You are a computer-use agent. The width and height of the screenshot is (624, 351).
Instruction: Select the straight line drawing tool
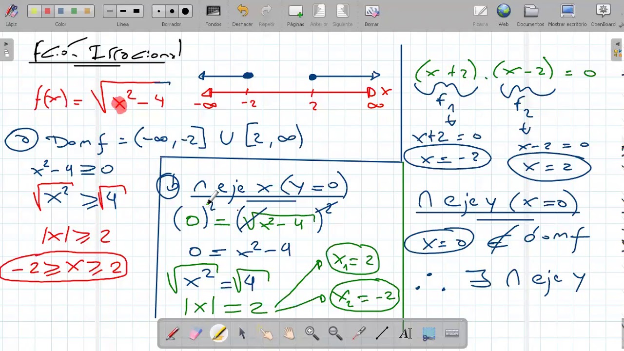[382, 333]
